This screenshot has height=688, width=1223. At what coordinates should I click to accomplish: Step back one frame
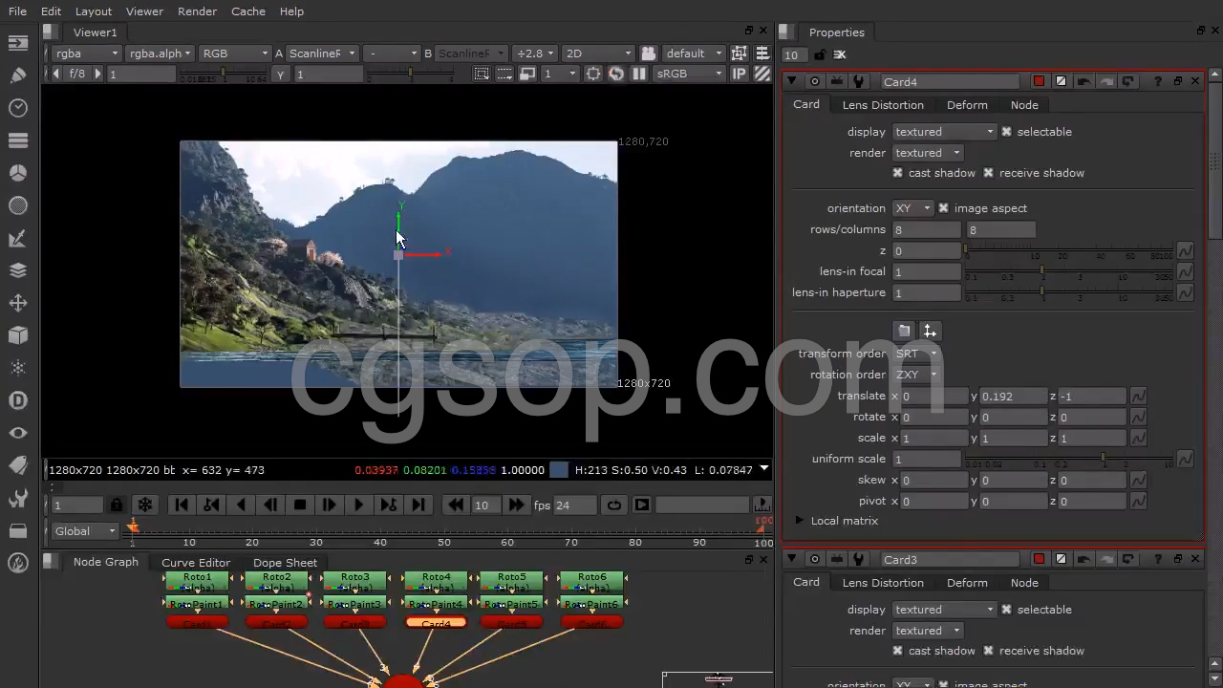click(270, 505)
